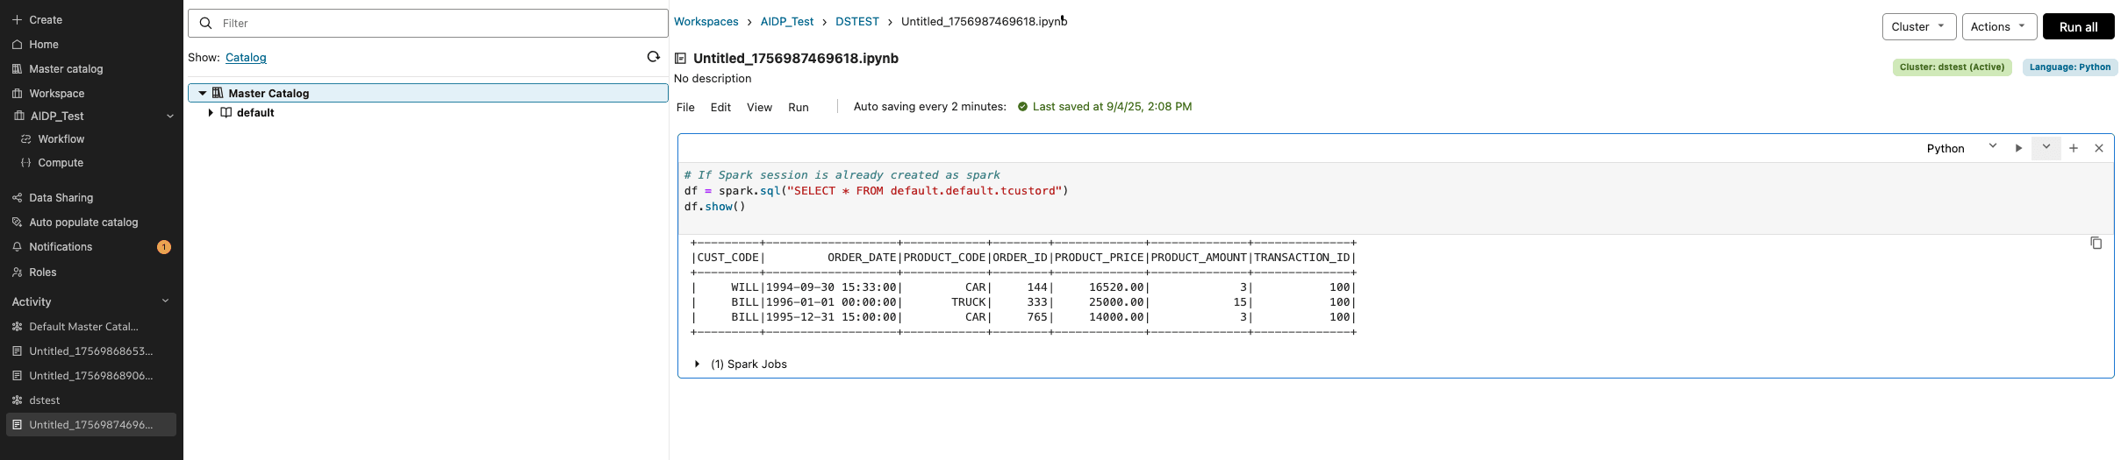Click the green saved checkmark icon
The height and width of the screenshot is (460, 2121).
coord(1022,107)
